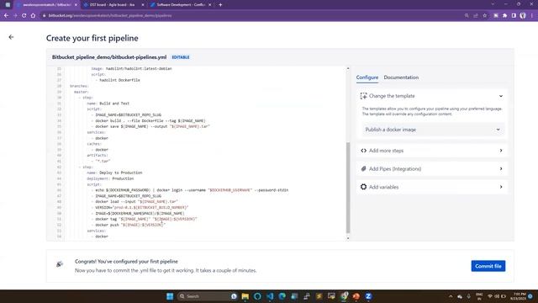Click the browser forward button
This screenshot has height=303, width=538.
[15, 15]
